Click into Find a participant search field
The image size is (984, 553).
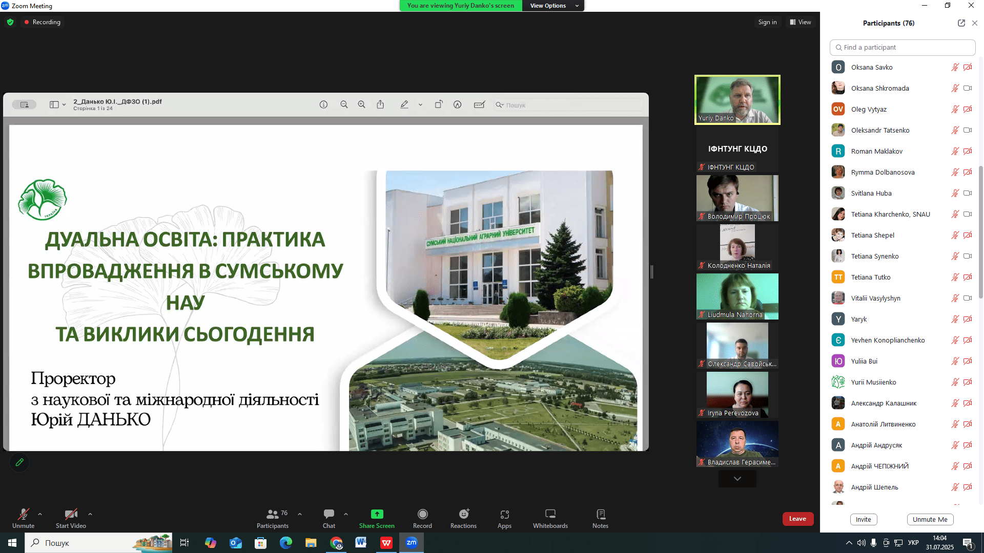(902, 47)
